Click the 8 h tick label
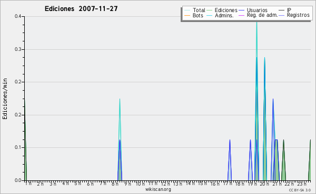The width and height of the screenshot is (316, 194). click(x=115, y=184)
